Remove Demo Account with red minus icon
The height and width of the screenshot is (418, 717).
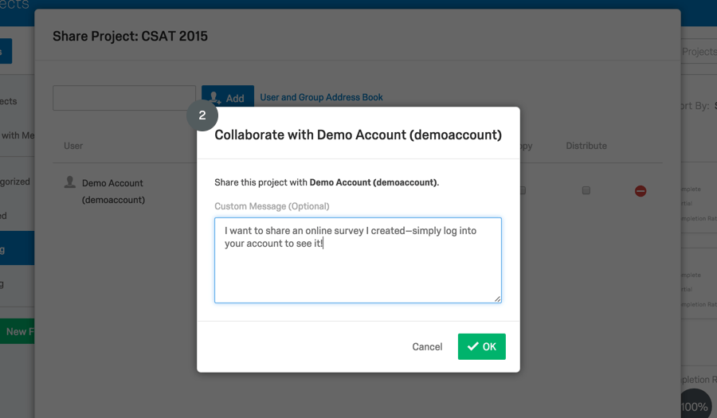pyautogui.click(x=641, y=191)
